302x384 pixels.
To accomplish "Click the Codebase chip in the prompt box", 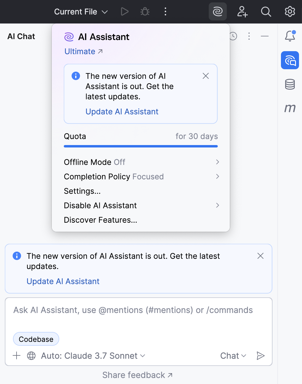I will click(36, 339).
